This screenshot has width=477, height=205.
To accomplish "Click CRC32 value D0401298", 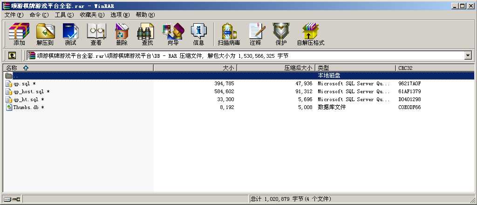I will coord(409,99).
